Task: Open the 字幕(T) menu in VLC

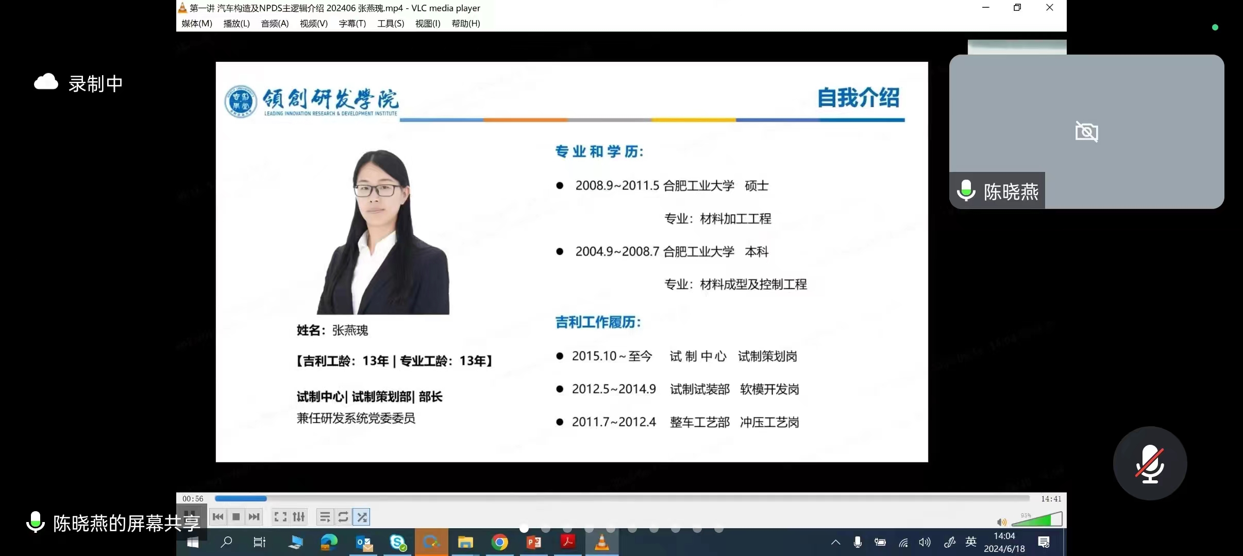Action: point(352,23)
